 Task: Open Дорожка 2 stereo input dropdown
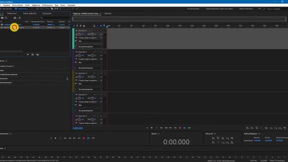click(89, 59)
